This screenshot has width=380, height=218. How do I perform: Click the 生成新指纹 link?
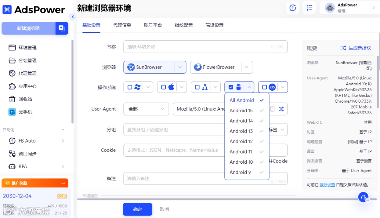(x=360, y=48)
